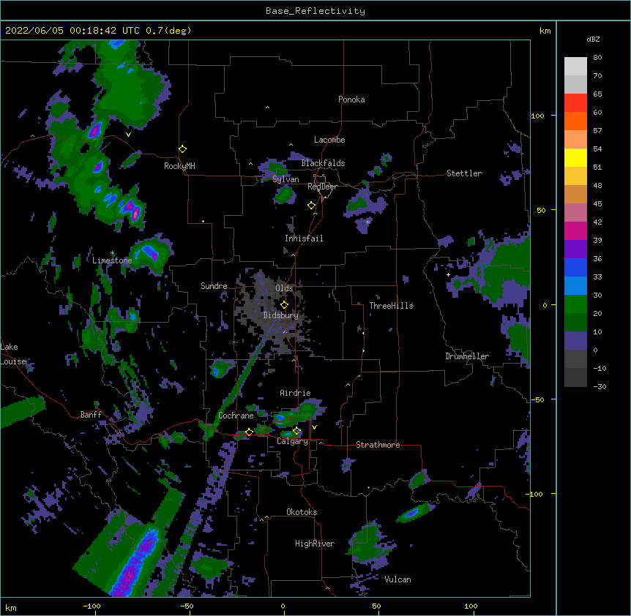Screen dimensions: 631x616
Task: Click the light gray 80 dBZ legend color
Action: 575,67
